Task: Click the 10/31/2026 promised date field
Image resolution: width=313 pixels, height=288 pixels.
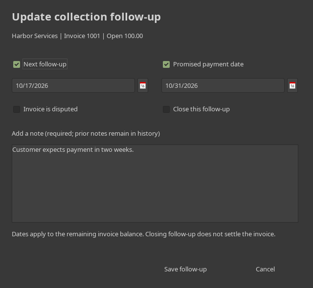Action: pyautogui.click(x=223, y=85)
